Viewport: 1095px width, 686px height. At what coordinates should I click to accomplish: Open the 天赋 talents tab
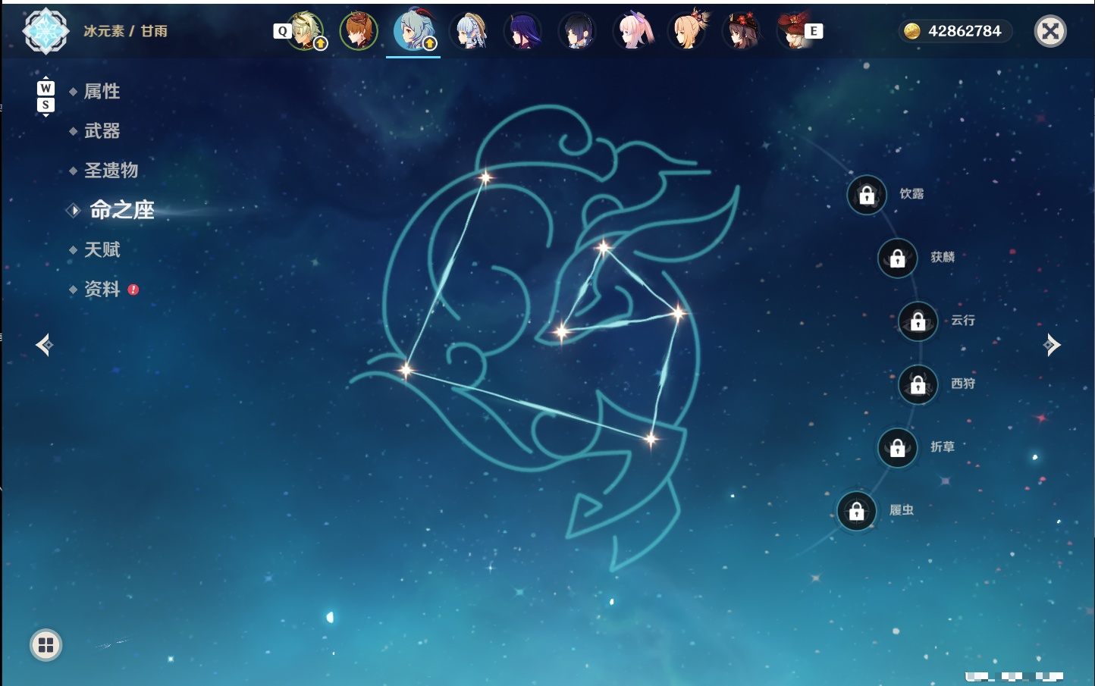(x=102, y=249)
